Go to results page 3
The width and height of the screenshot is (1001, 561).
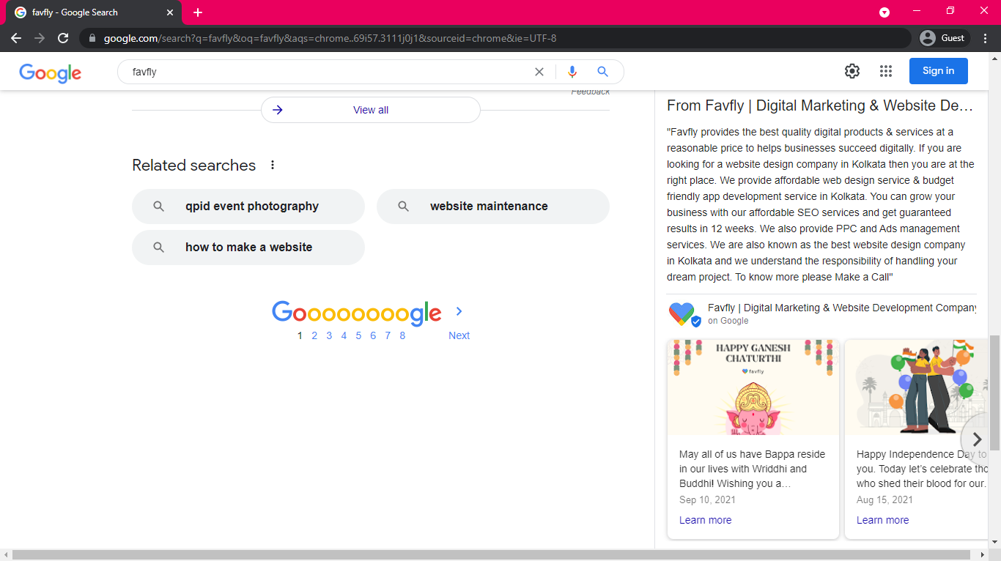tap(329, 335)
